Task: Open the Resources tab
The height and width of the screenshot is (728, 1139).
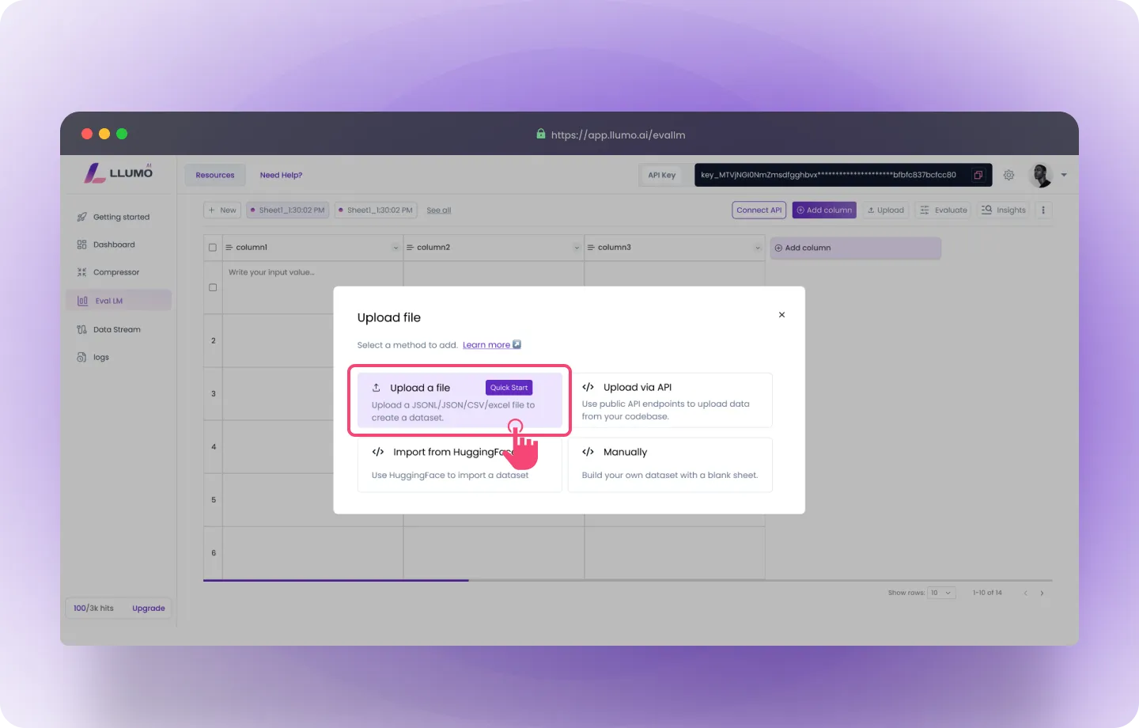Action: point(215,175)
